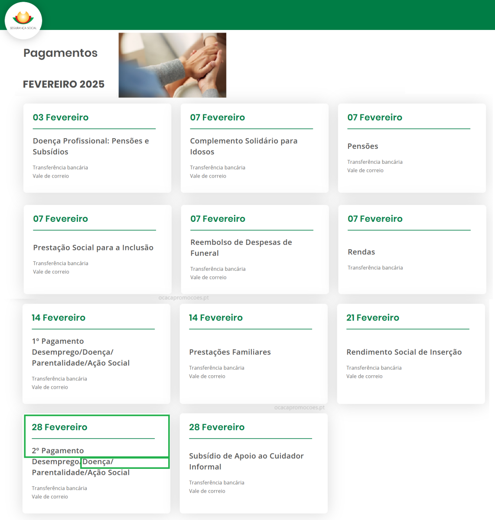Click Transferência bancária under Reembolso de Despesas

(218, 269)
